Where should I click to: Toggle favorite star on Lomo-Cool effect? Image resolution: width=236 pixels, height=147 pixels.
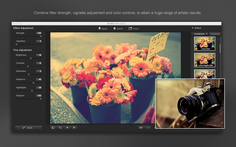[x=196, y=49]
